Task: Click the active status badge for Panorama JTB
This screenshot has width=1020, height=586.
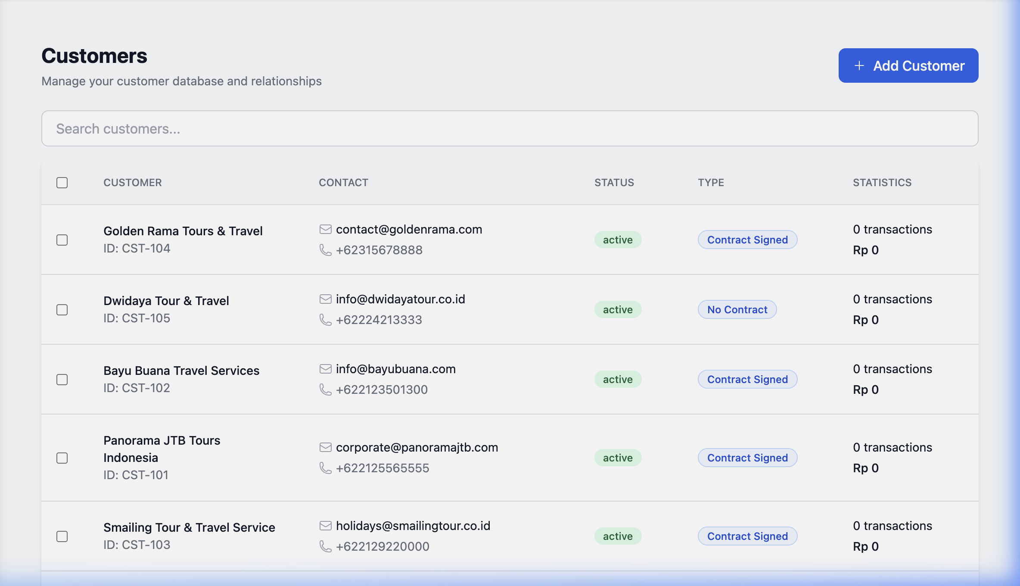Action: (x=618, y=458)
